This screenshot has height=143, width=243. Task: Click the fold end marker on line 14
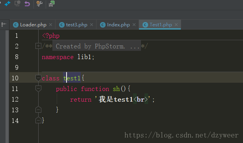click(38, 120)
